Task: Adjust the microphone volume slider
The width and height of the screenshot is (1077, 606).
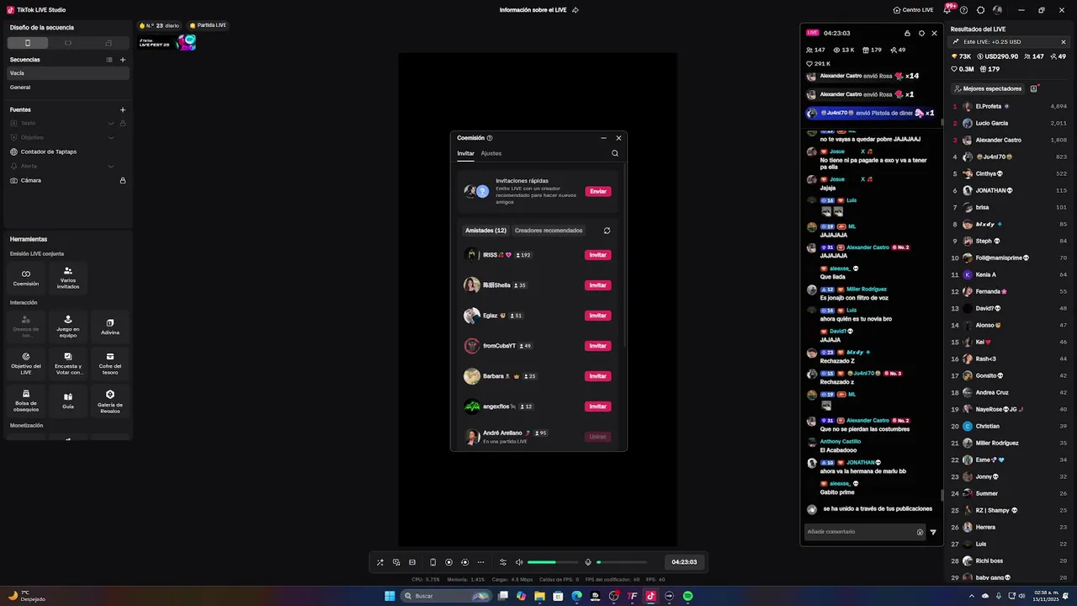Action: click(622, 562)
